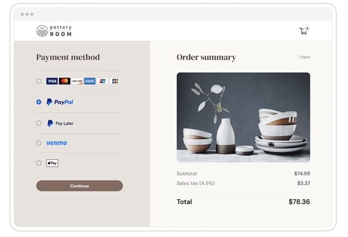Click the Visa card icon
The image size is (348, 237).
point(52,81)
